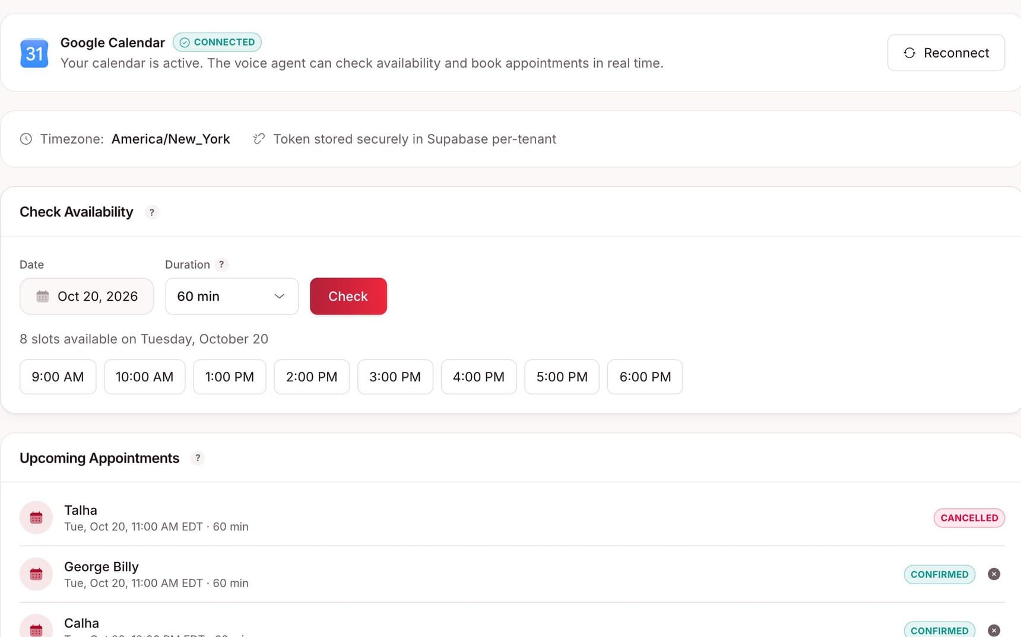The height and width of the screenshot is (637, 1021).
Task: Open the Date field showing Oct 20, 2026
Action: [87, 296]
